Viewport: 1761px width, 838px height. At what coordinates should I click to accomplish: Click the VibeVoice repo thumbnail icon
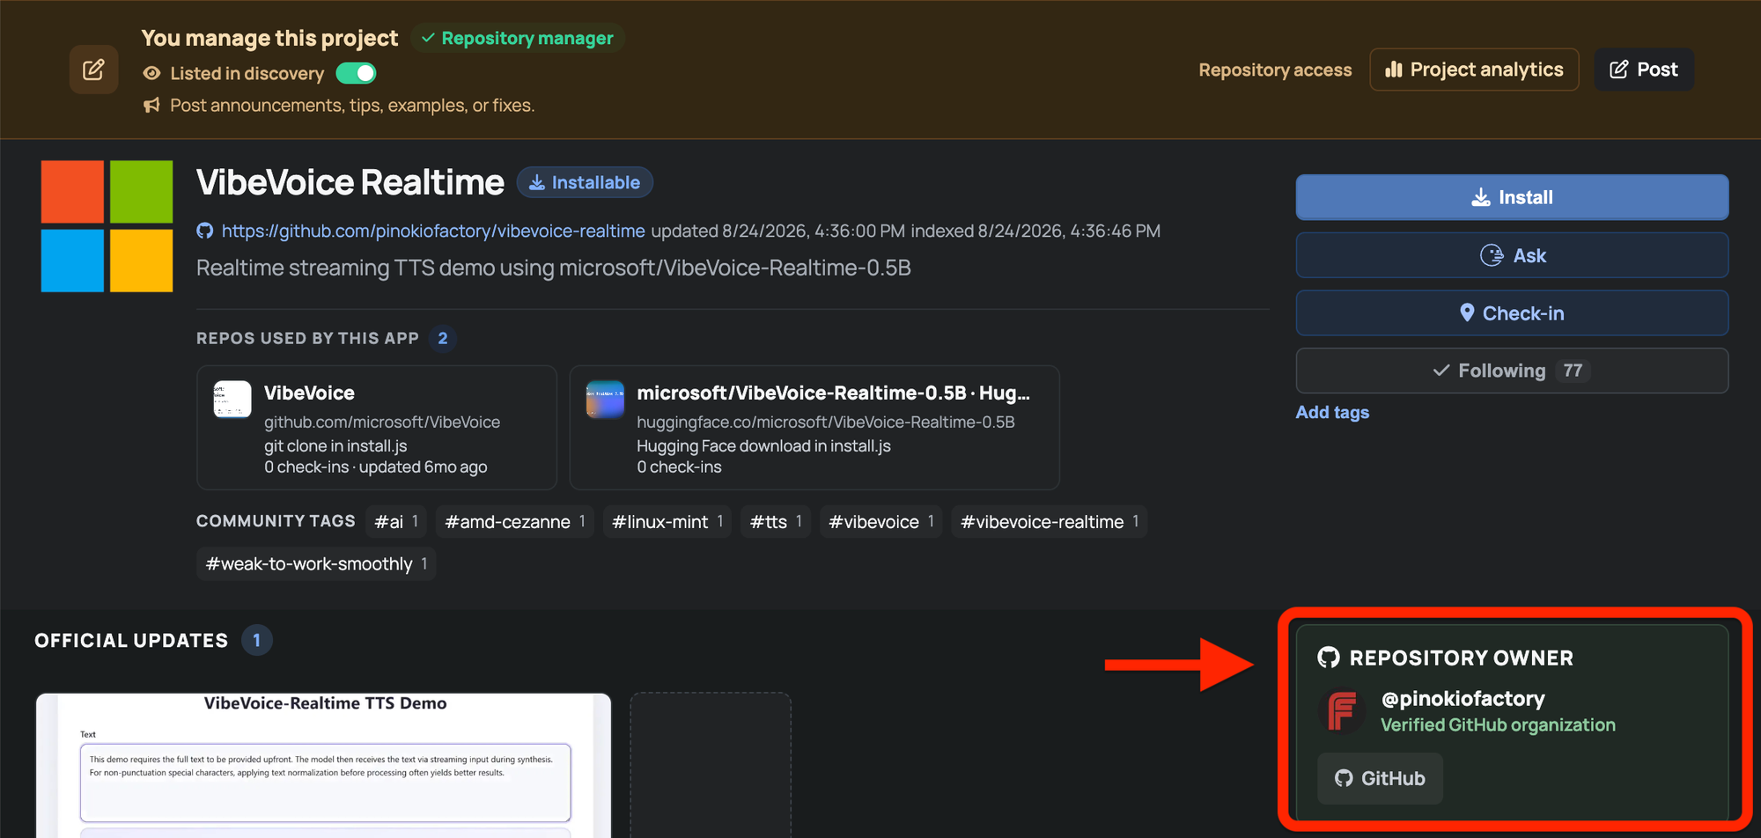232,400
